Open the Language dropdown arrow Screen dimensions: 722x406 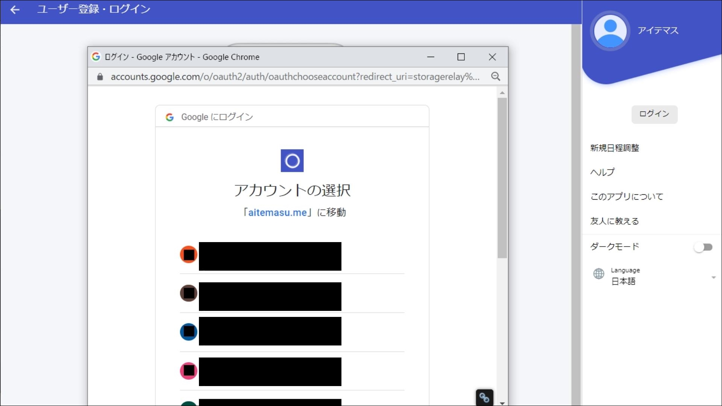714,277
